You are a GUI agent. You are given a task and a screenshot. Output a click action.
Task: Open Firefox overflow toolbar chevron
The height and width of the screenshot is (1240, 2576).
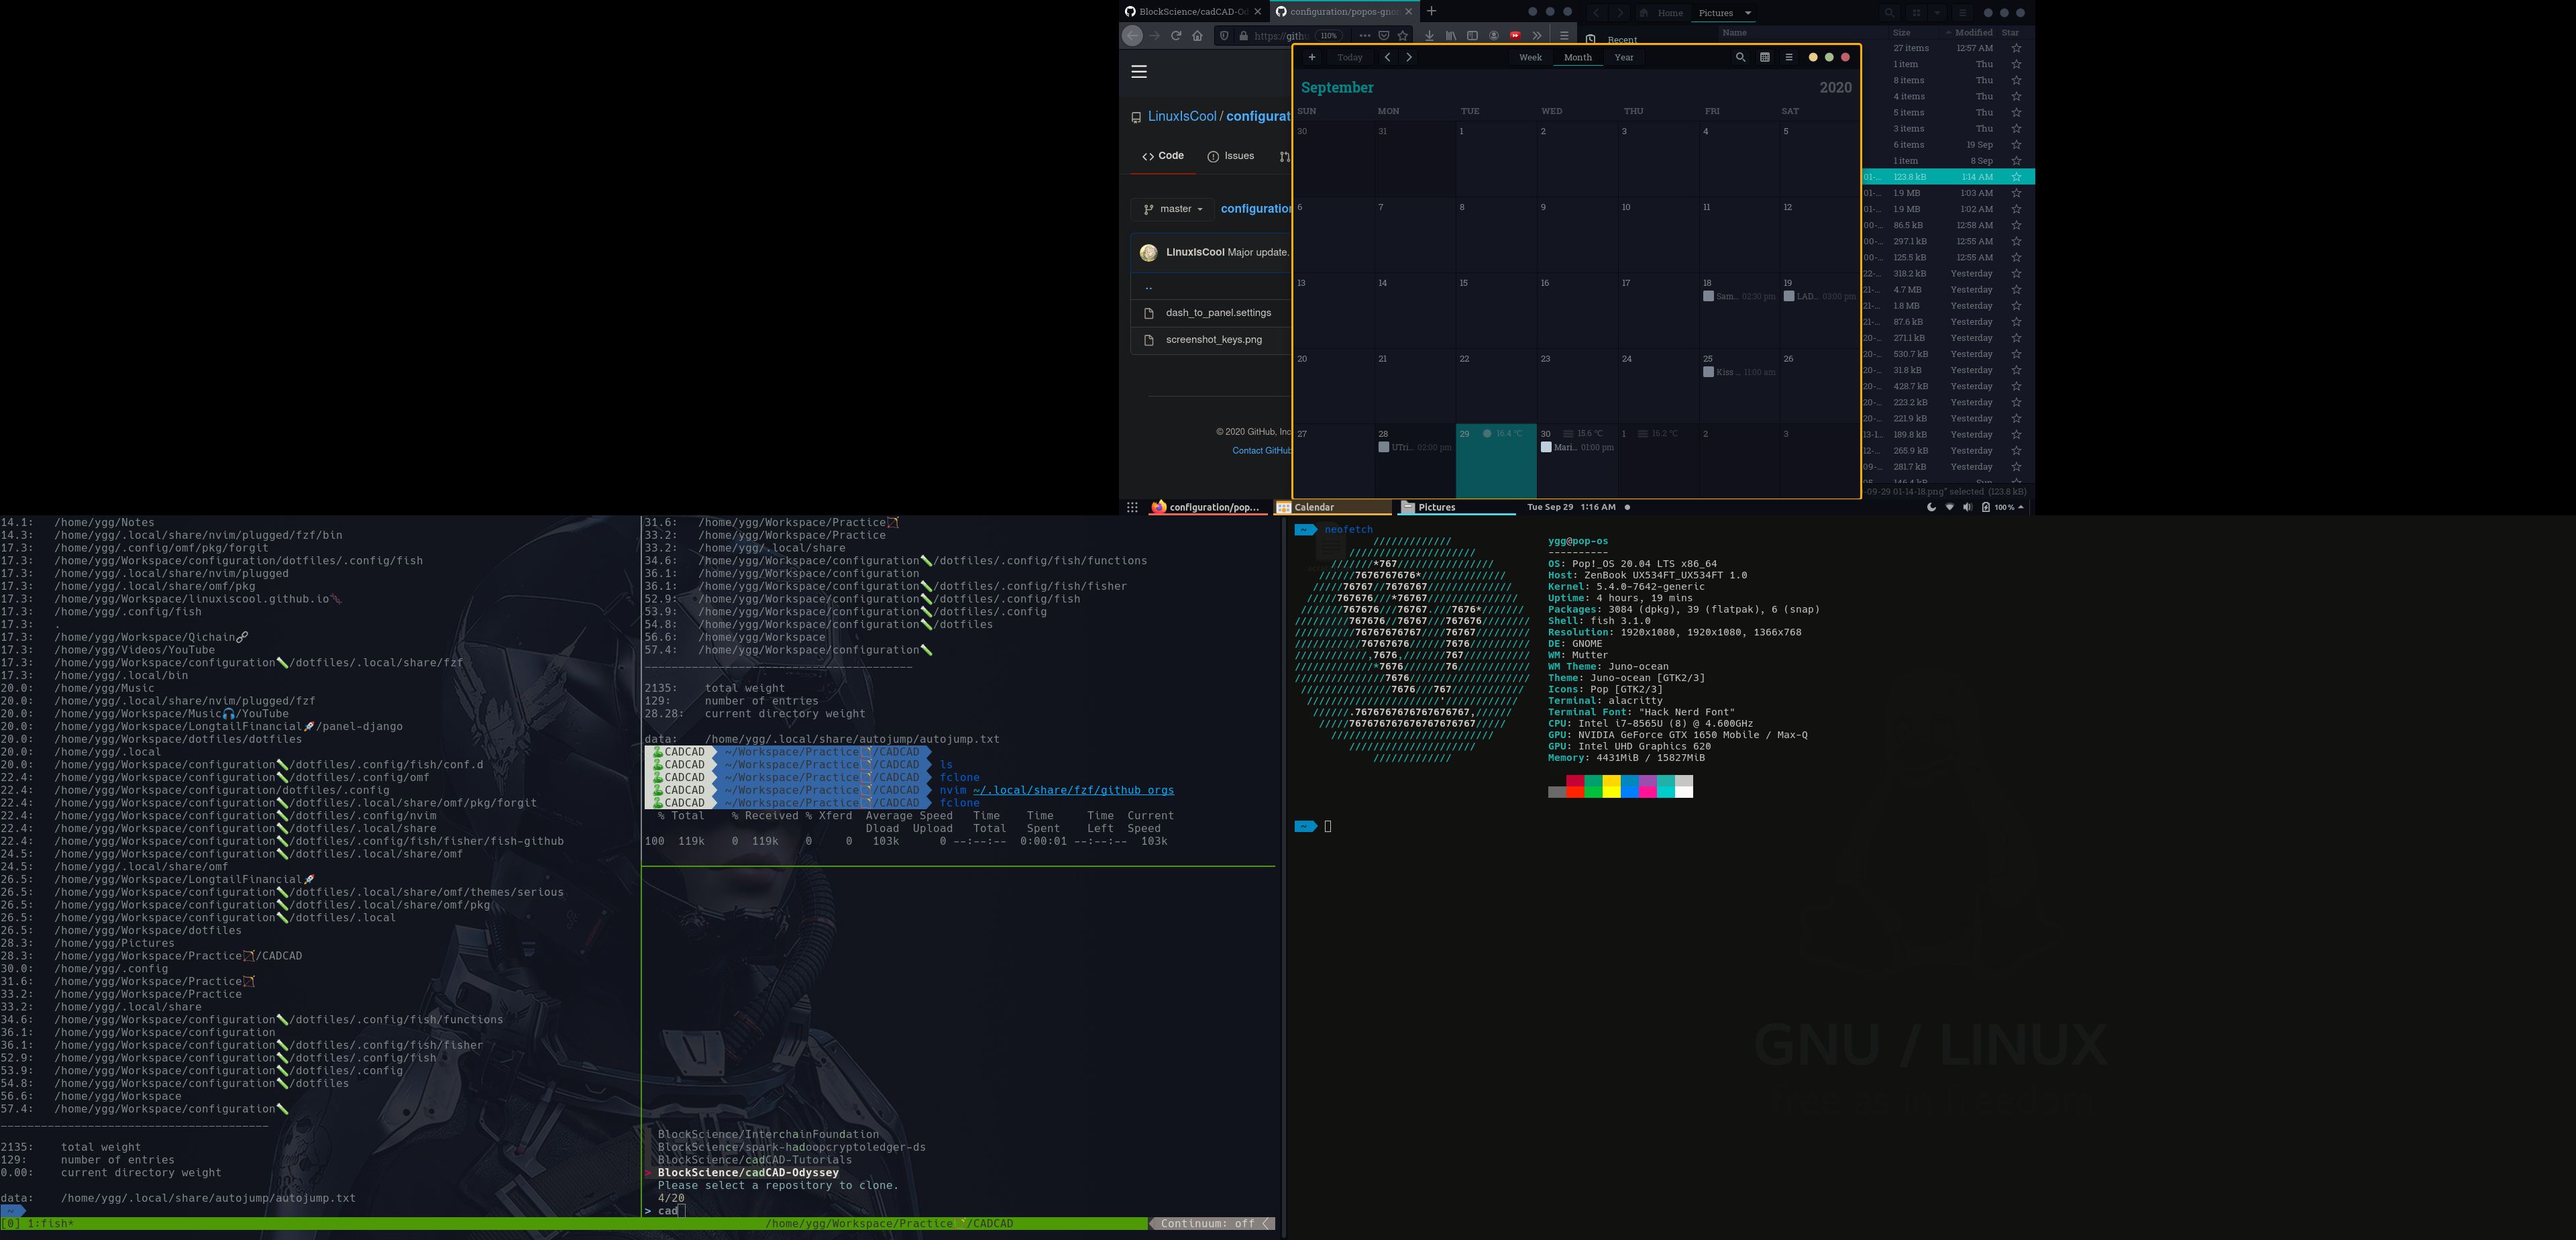tap(1537, 36)
